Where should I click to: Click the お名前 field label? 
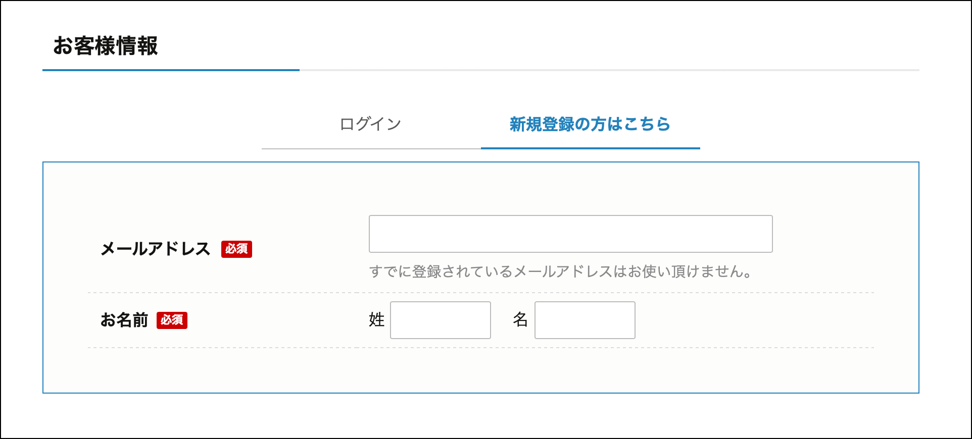124,320
